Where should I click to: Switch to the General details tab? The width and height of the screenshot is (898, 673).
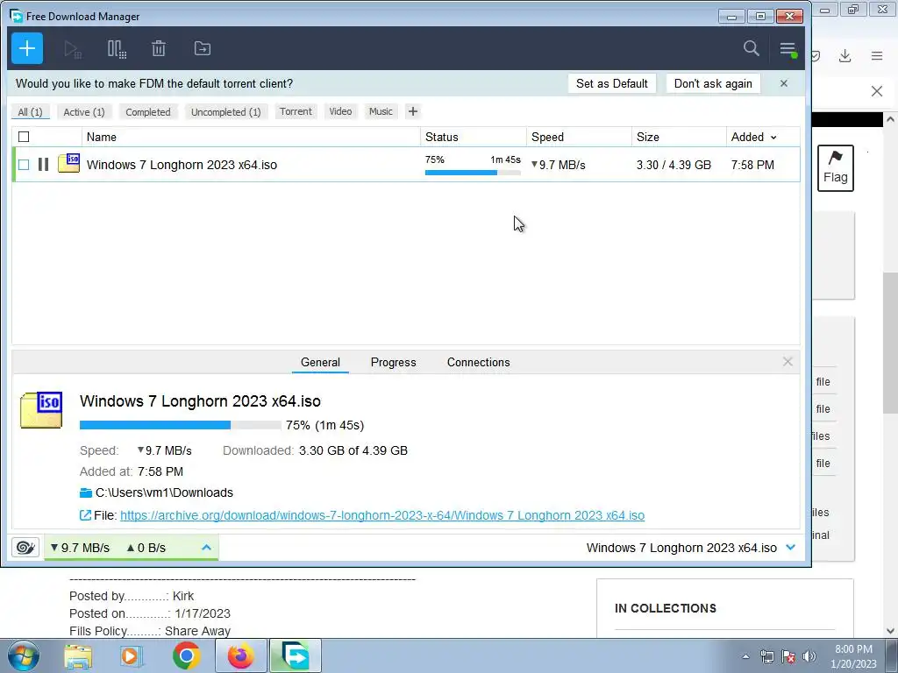tap(320, 362)
